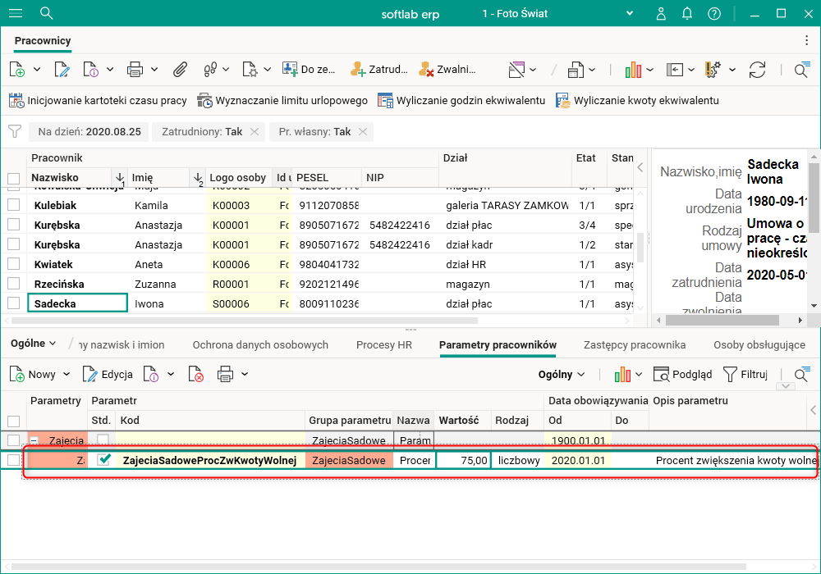Select all employees via header checkbox
821x574 pixels.
(13, 178)
